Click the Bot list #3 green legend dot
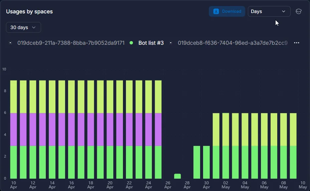Viewport: 310px width, 191px height. pos(131,43)
